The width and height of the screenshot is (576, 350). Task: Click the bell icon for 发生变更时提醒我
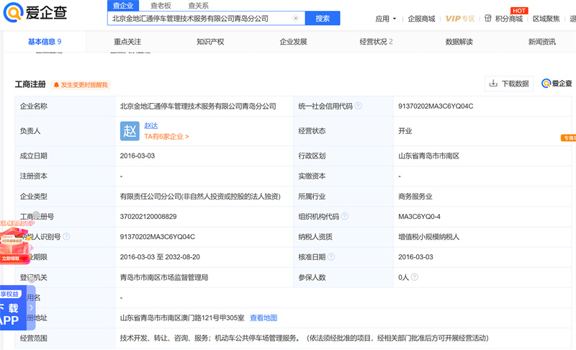pos(55,85)
